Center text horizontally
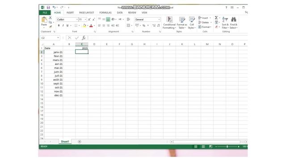The height and width of the screenshot is (161, 286). click(x=104, y=25)
